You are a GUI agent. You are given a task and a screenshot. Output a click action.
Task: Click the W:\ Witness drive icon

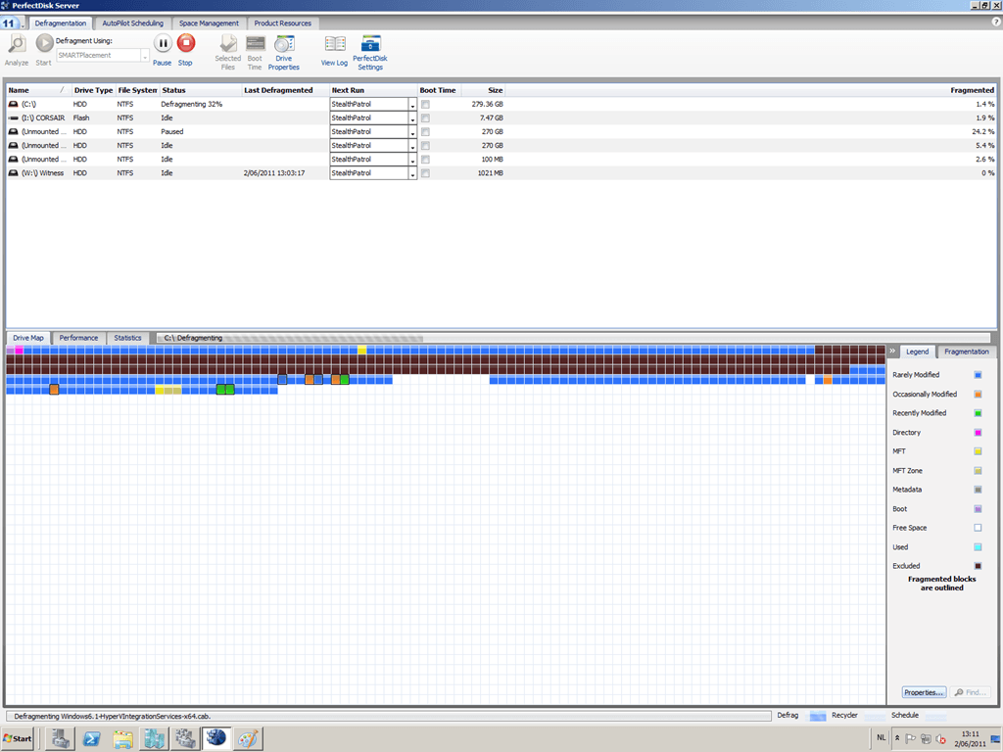tap(13, 173)
